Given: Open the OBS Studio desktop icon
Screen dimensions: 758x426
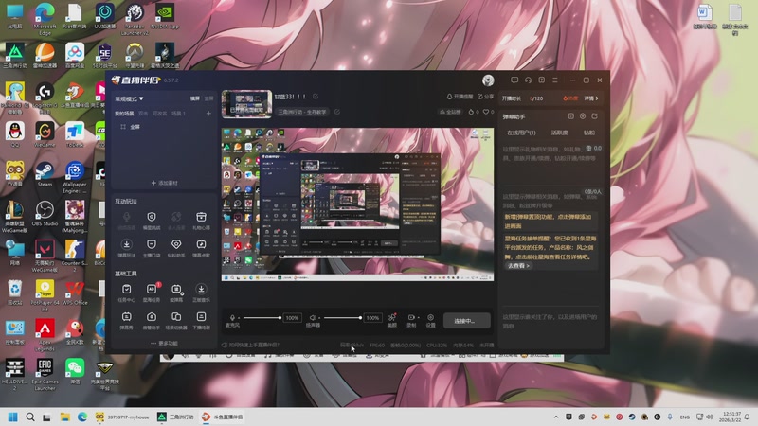Looking at the screenshot, I should point(45,214).
